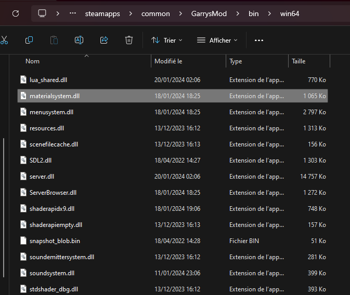Screen dimensions: 350x295
Task: Expand chevron after GarrysMod
Action: pyautogui.click(x=238, y=14)
